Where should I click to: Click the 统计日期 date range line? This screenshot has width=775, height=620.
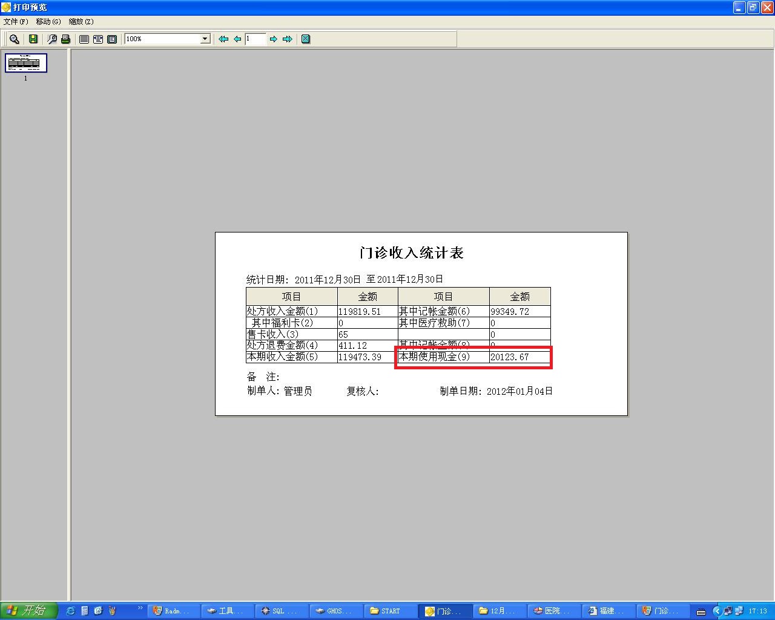tap(345, 279)
